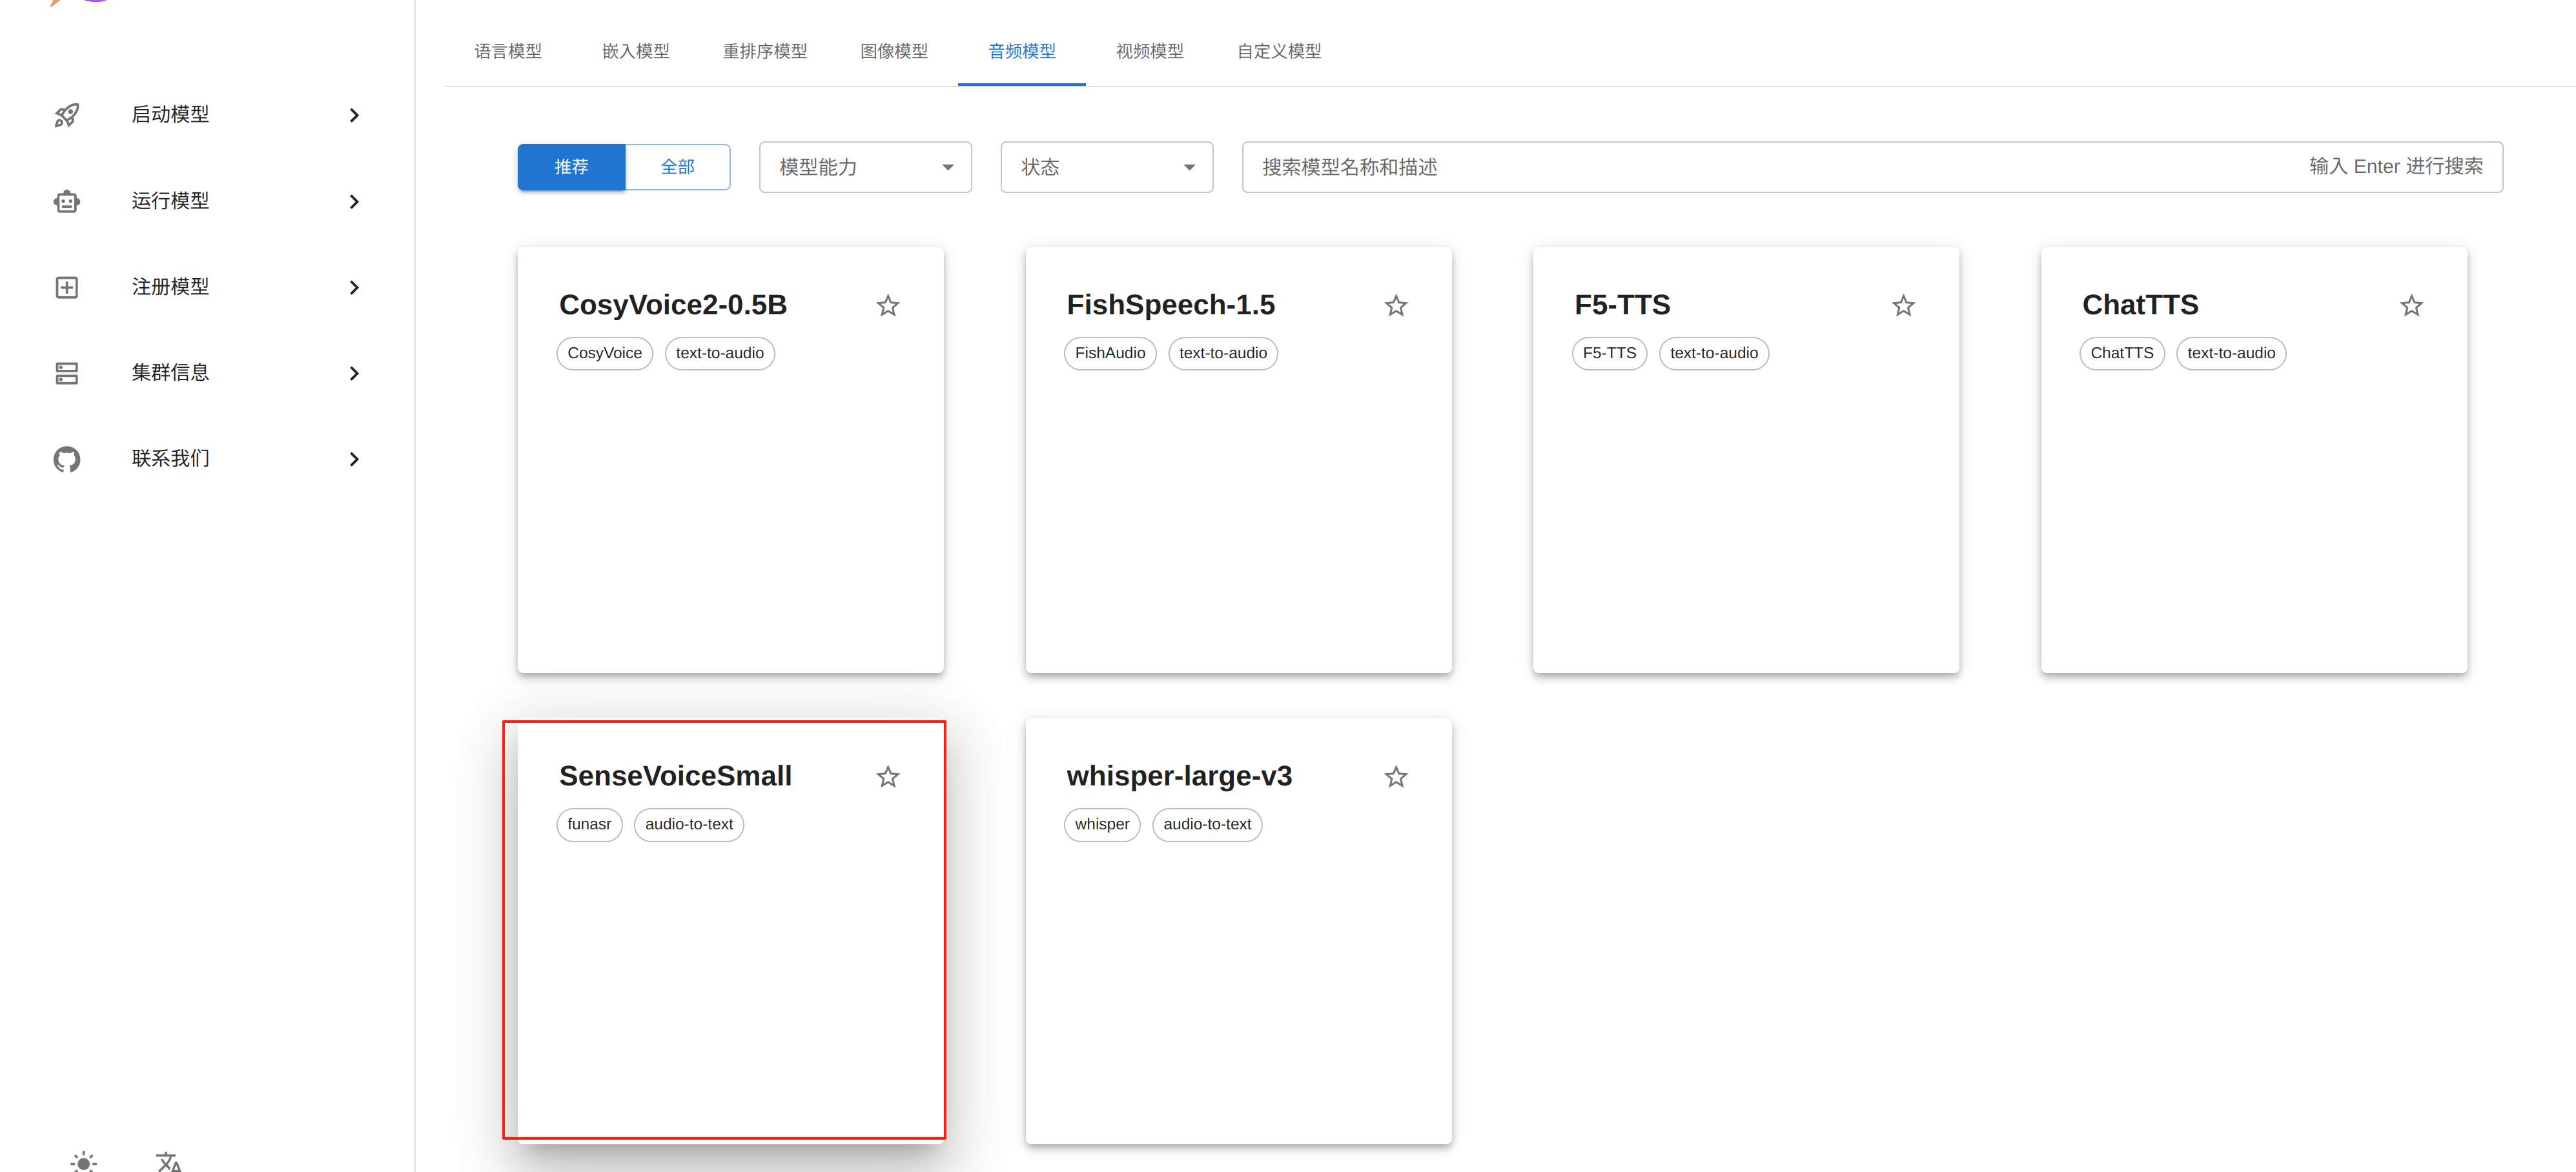
Task: Select the 推荐 filter button
Action: (x=571, y=167)
